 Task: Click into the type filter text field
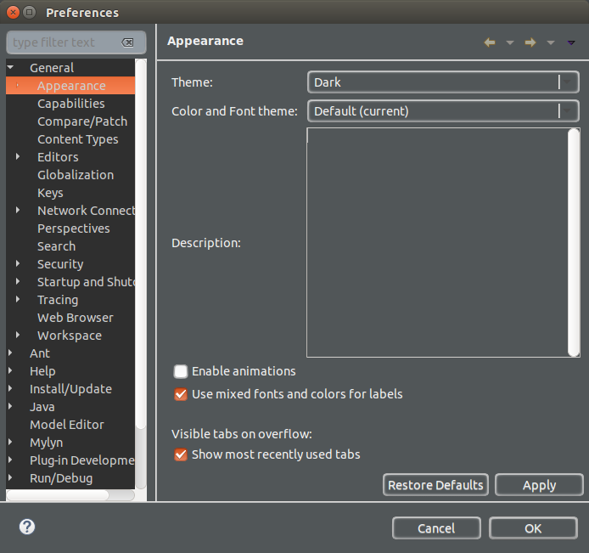point(64,42)
